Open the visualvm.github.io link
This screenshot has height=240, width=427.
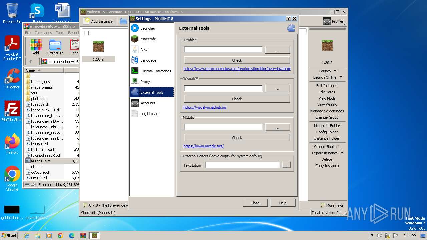[205, 107]
